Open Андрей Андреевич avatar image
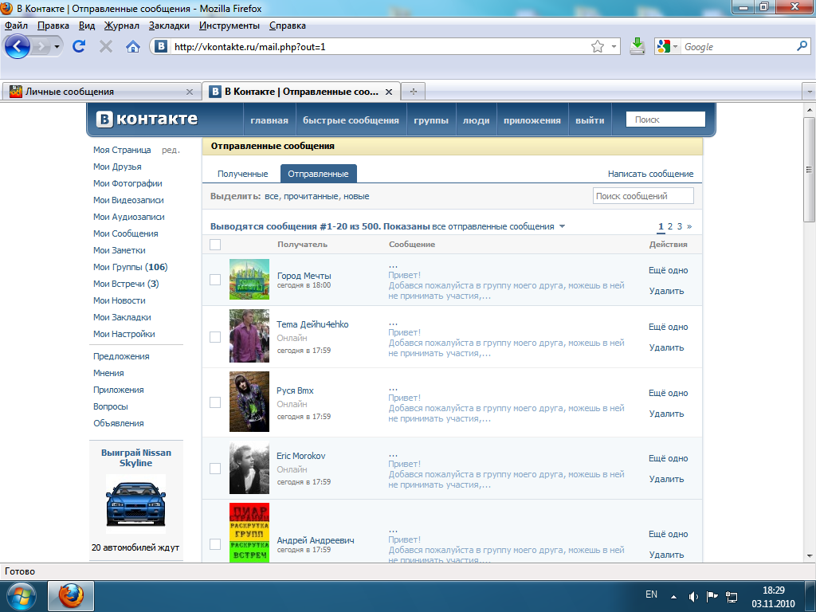The height and width of the screenshot is (612, 816). coord(249,532)
